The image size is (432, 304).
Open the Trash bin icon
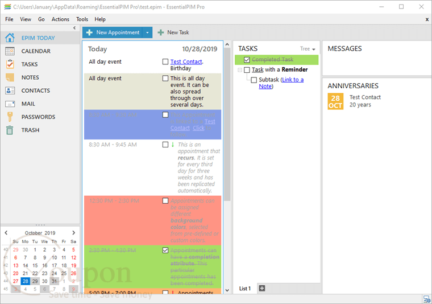10,130
